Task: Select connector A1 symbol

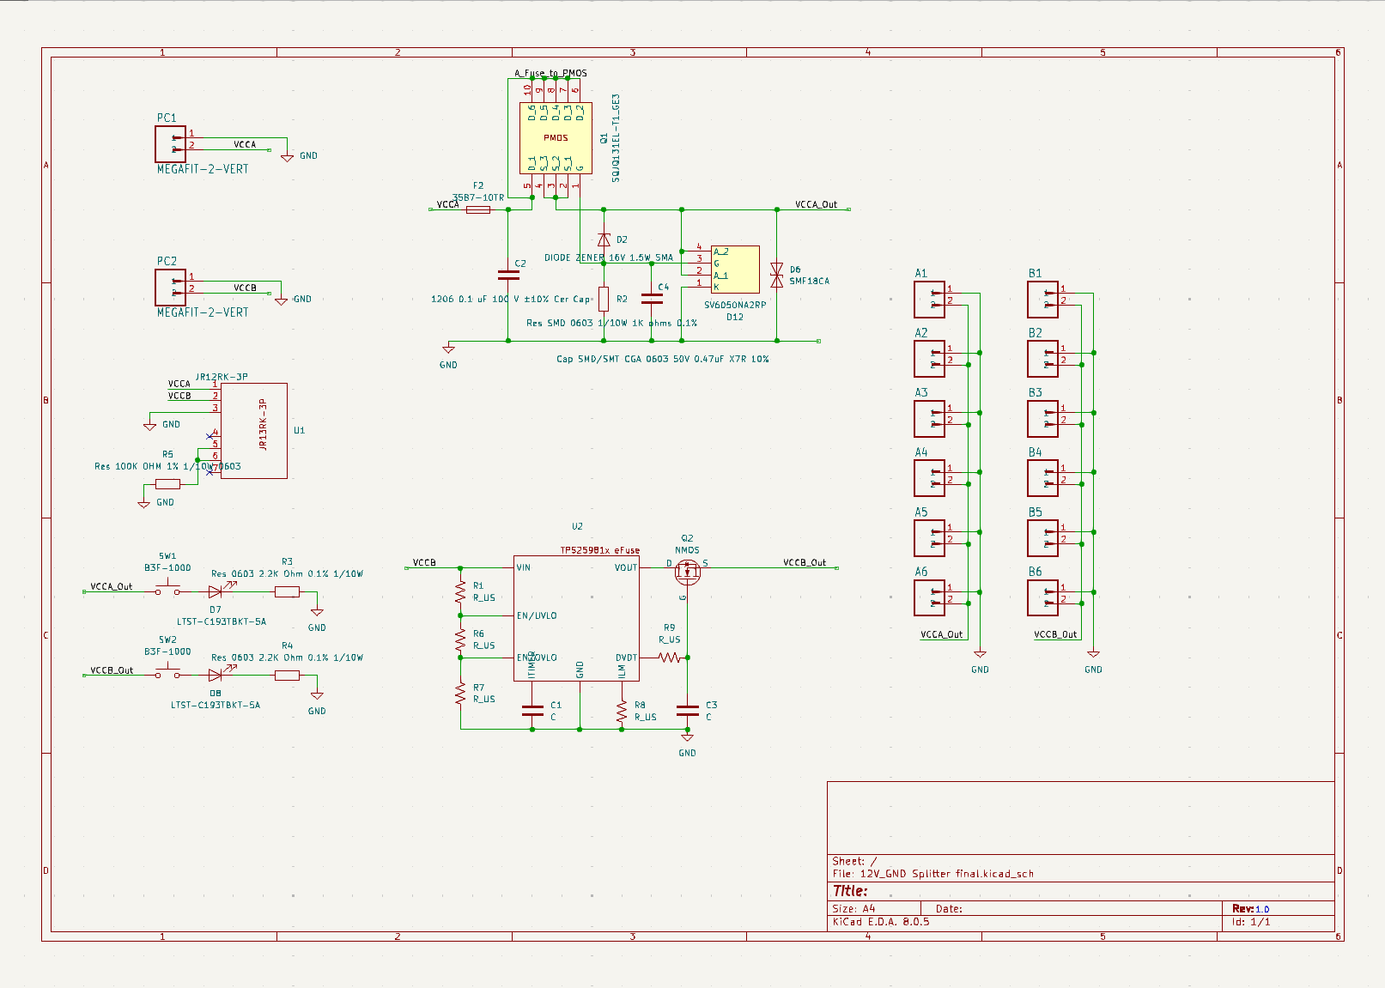Action: point(929,300)
